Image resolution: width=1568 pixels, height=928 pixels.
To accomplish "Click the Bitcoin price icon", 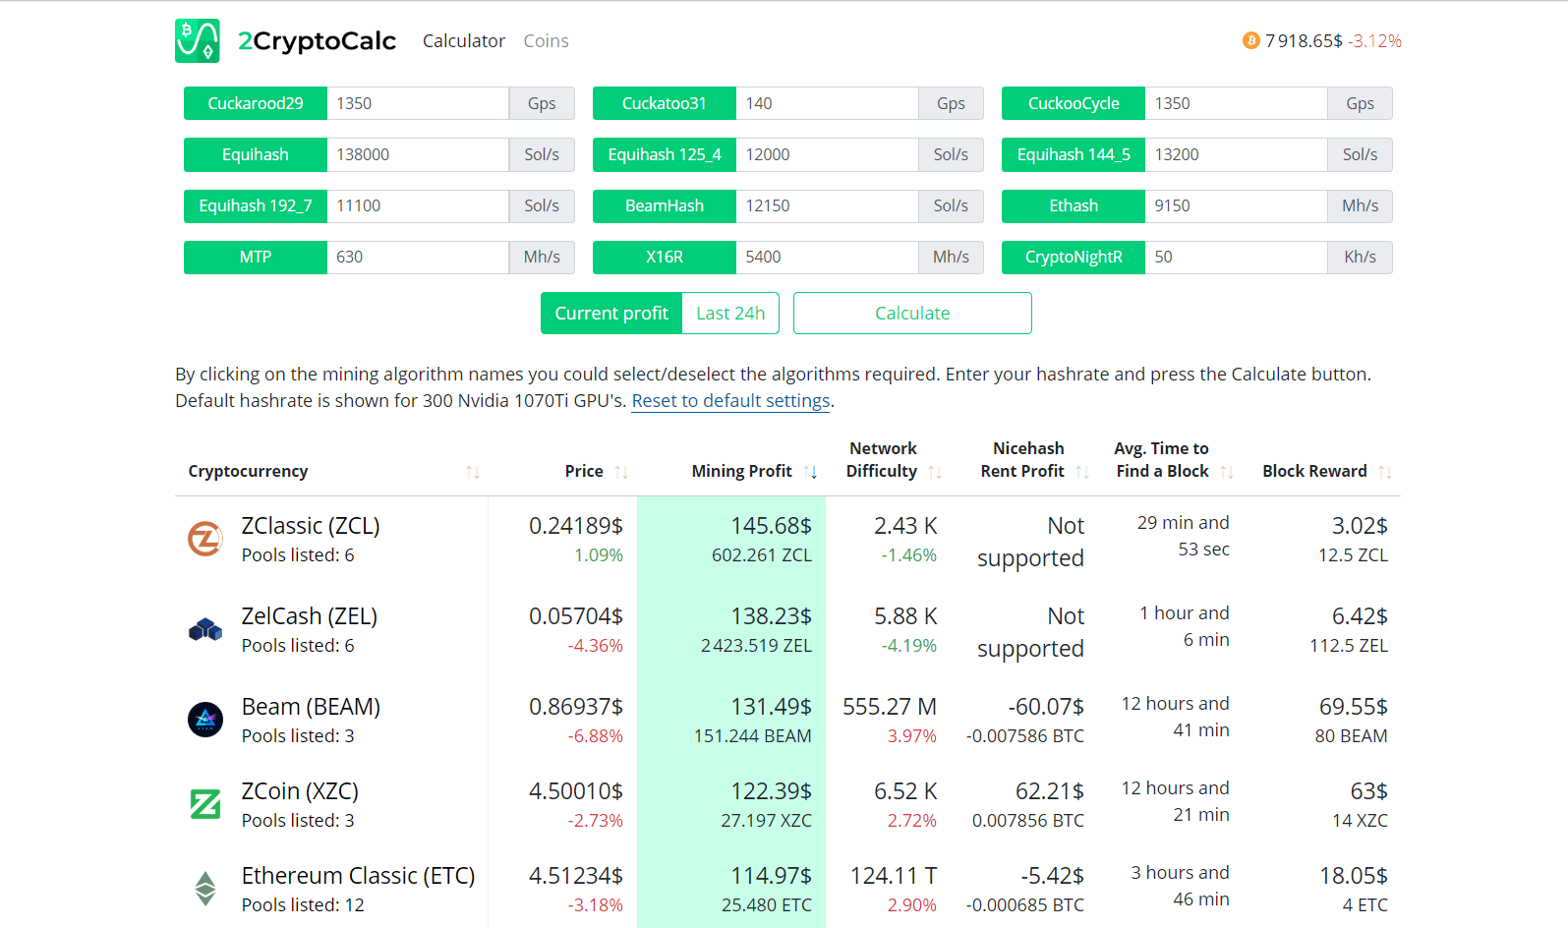I will 1250,40.
